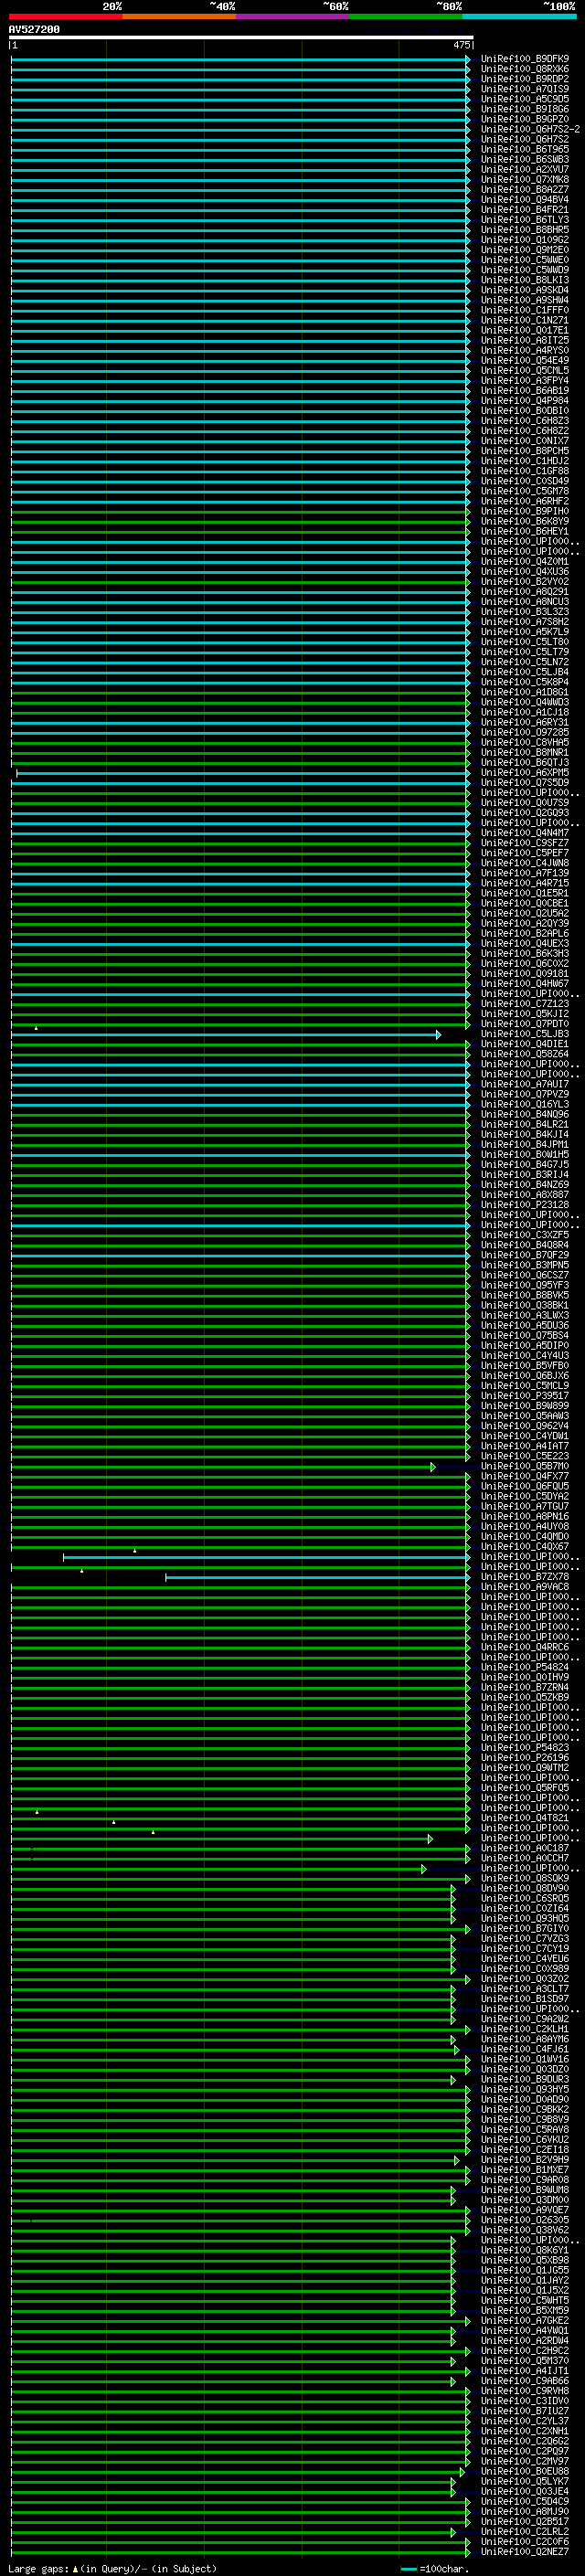Open hit UniRef100_Q8RXK6

coord(525,69)
